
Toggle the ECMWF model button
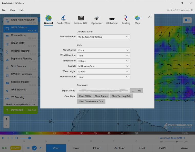(15, 148)
